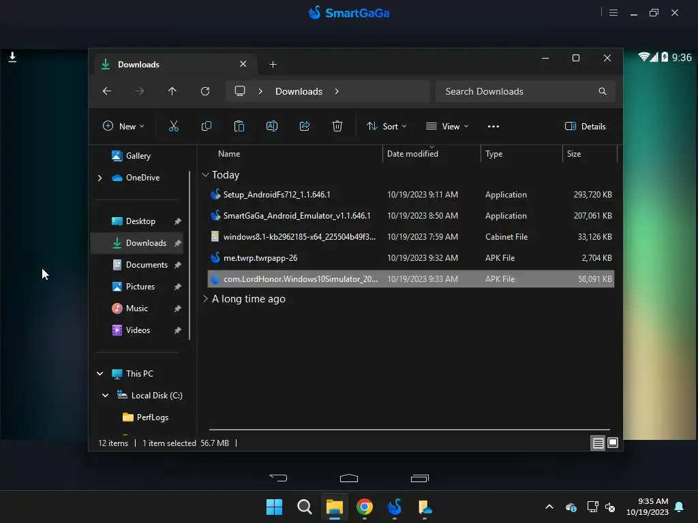Expand OneDrive in navigation pane
This screenshot has width=698, height=523.
100,178
